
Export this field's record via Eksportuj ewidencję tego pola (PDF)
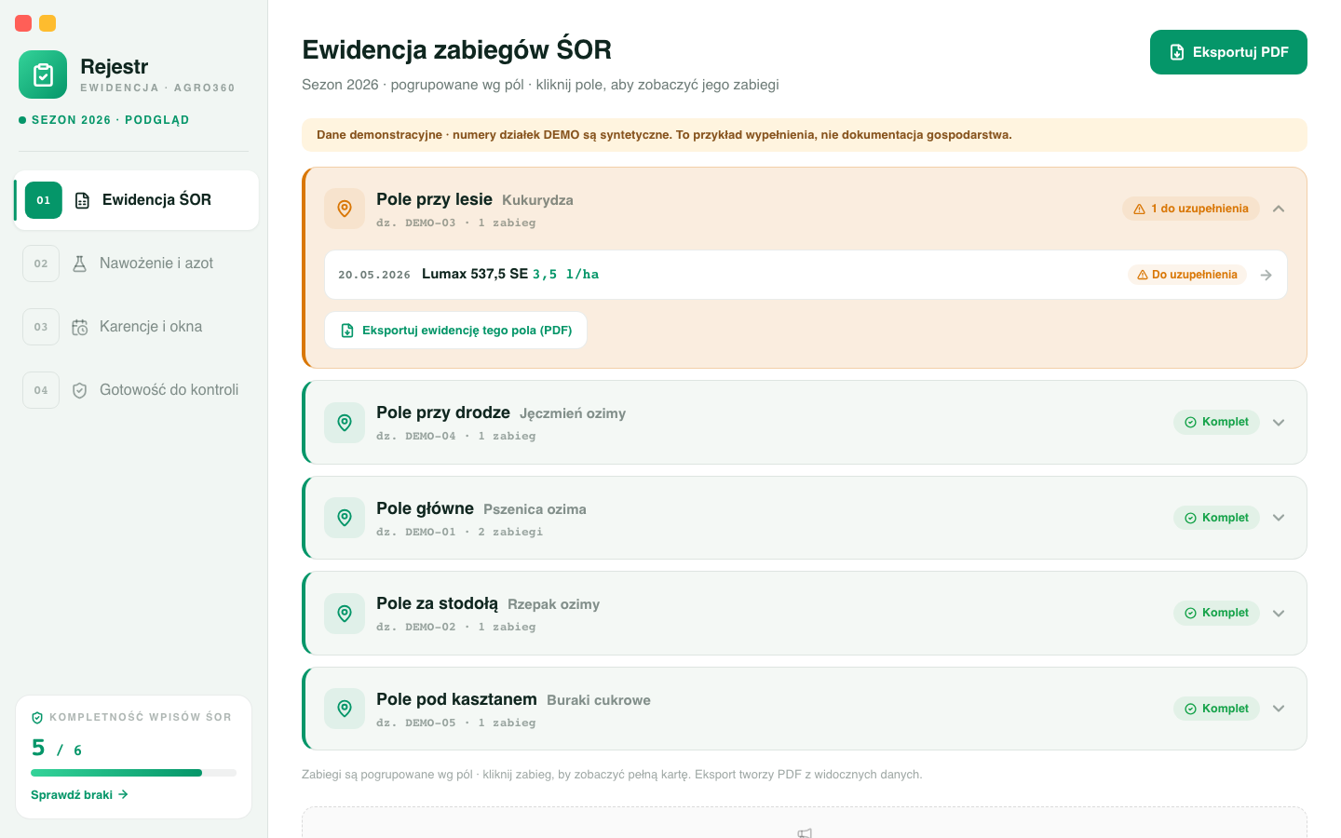[x=455, y=331]
